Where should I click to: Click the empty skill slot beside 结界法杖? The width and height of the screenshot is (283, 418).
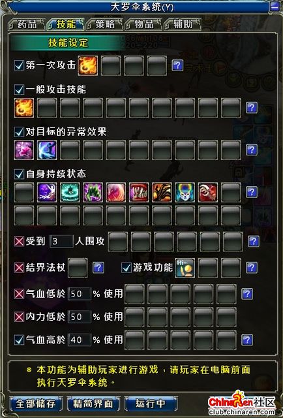(x=78, y=268)
